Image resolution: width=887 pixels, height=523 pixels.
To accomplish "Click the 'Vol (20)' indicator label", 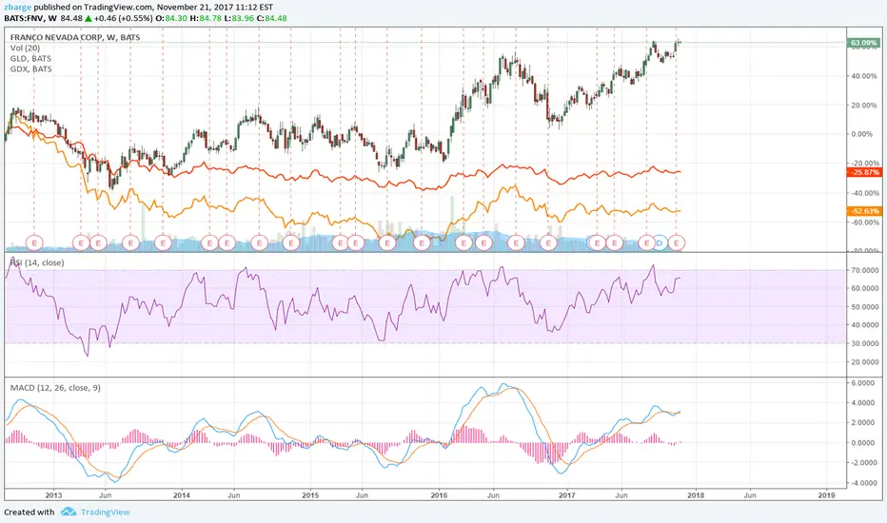I will tap(25, 48).
